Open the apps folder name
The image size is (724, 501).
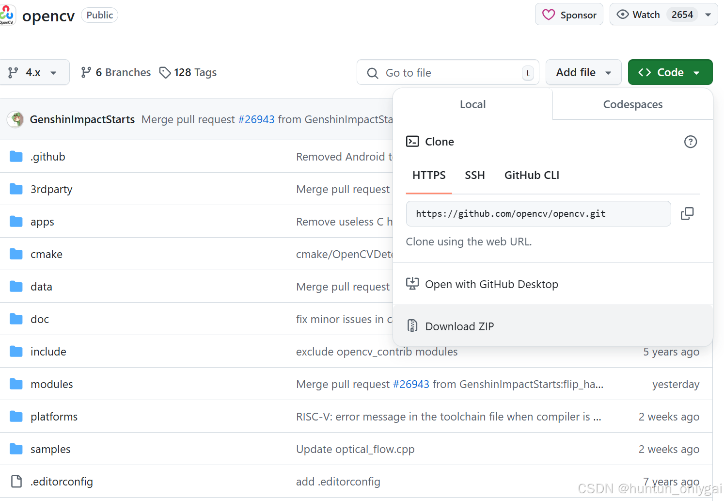click(x=42, y=222)
